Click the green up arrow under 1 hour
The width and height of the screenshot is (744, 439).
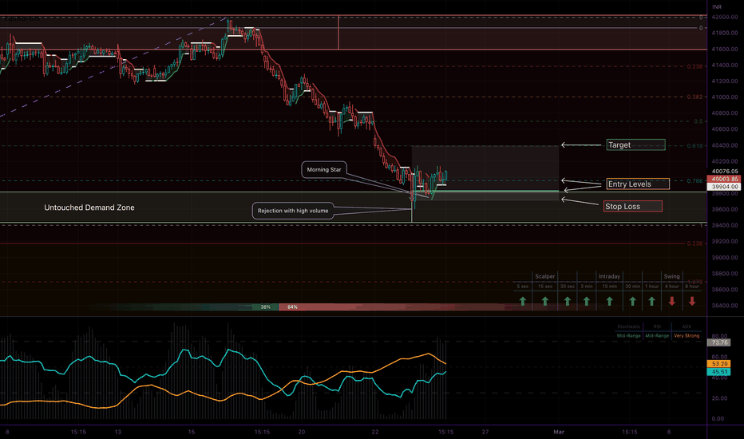651,301
